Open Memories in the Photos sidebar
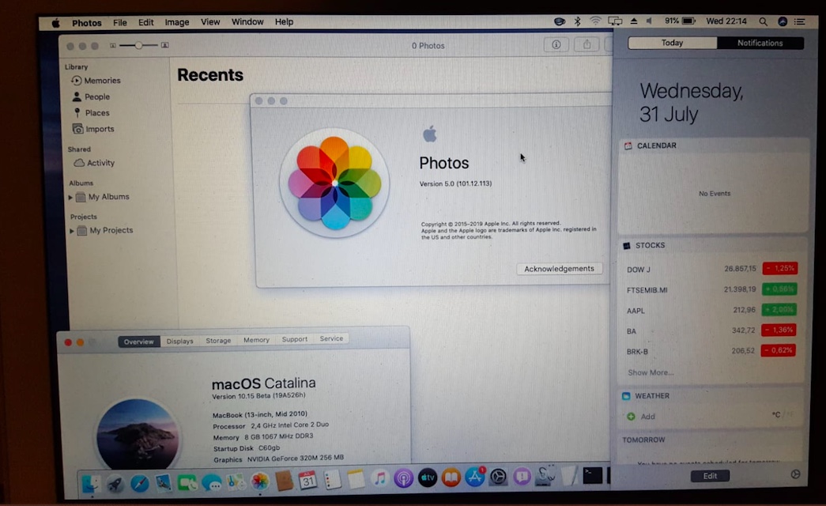This screenshot has height=506, width=826. pyautogui.click(x=96, y=81)
